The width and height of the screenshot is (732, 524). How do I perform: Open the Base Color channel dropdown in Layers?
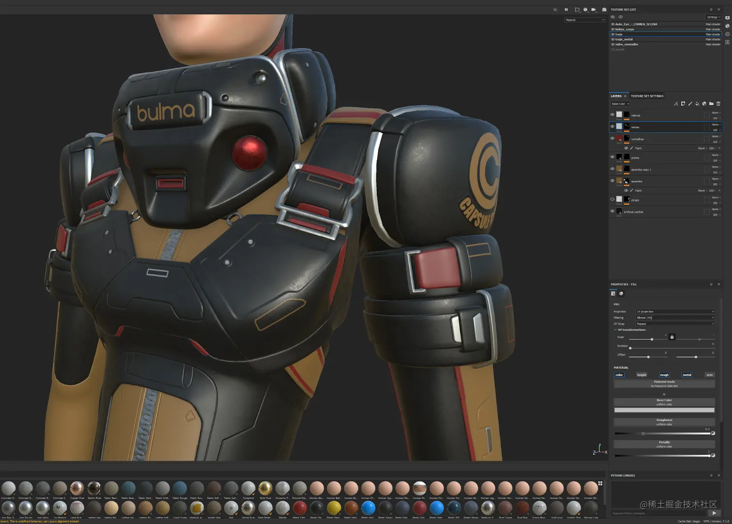pyautogui.click(x=620, y=104)
